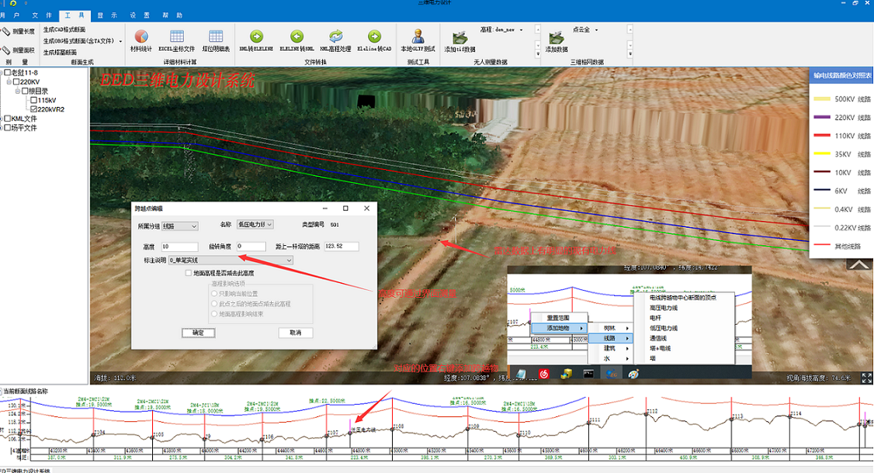
Task: Click the 添加tif数据 icon
Action: pyautogui.click(x=460, y=38)
